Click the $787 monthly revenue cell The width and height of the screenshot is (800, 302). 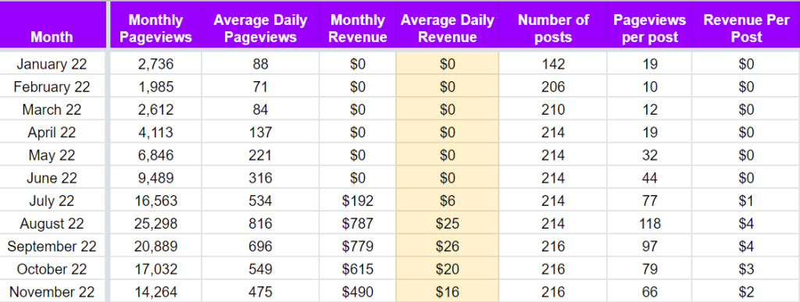pos(358,223)
